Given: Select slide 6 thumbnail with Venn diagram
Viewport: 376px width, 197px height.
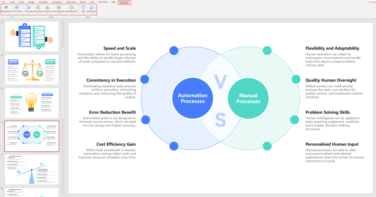Looking at the screenshot, I should [32, 136].
